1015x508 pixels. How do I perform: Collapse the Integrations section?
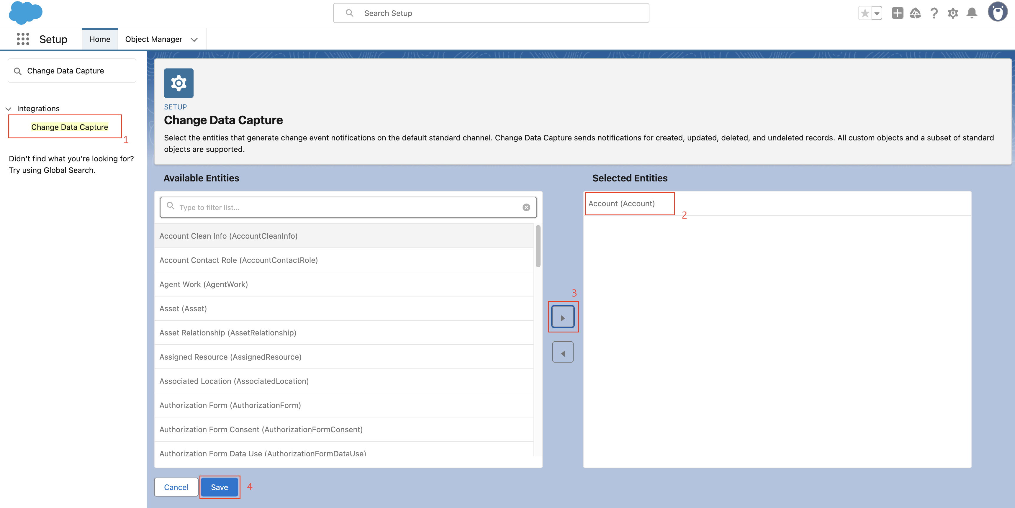click(8, 108)
